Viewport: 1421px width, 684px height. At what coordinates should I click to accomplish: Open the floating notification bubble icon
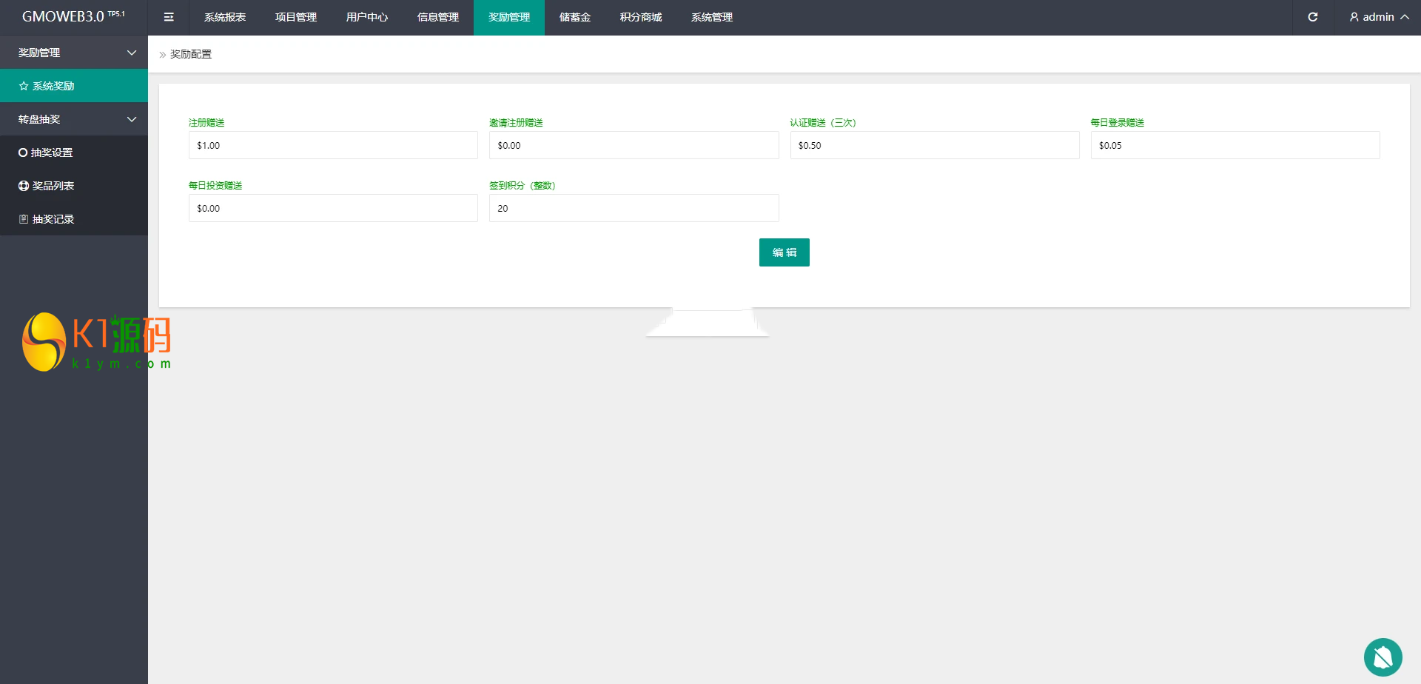(x=1383, y=657)
